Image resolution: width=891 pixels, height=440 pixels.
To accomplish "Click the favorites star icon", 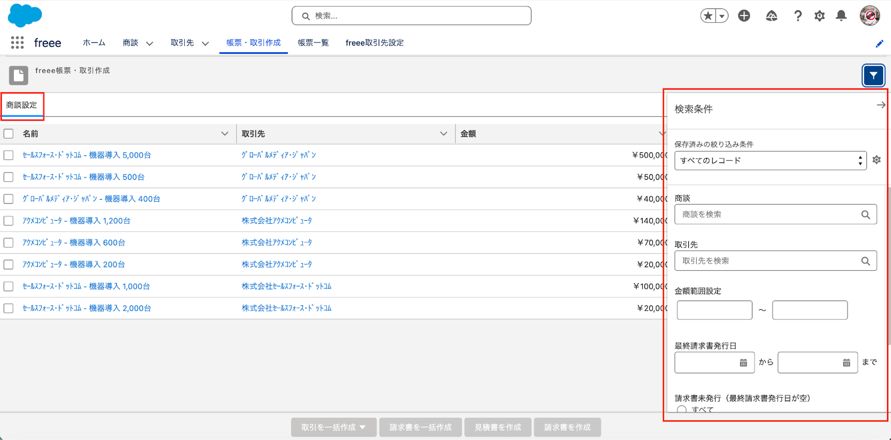I will [x=708, y=16].
